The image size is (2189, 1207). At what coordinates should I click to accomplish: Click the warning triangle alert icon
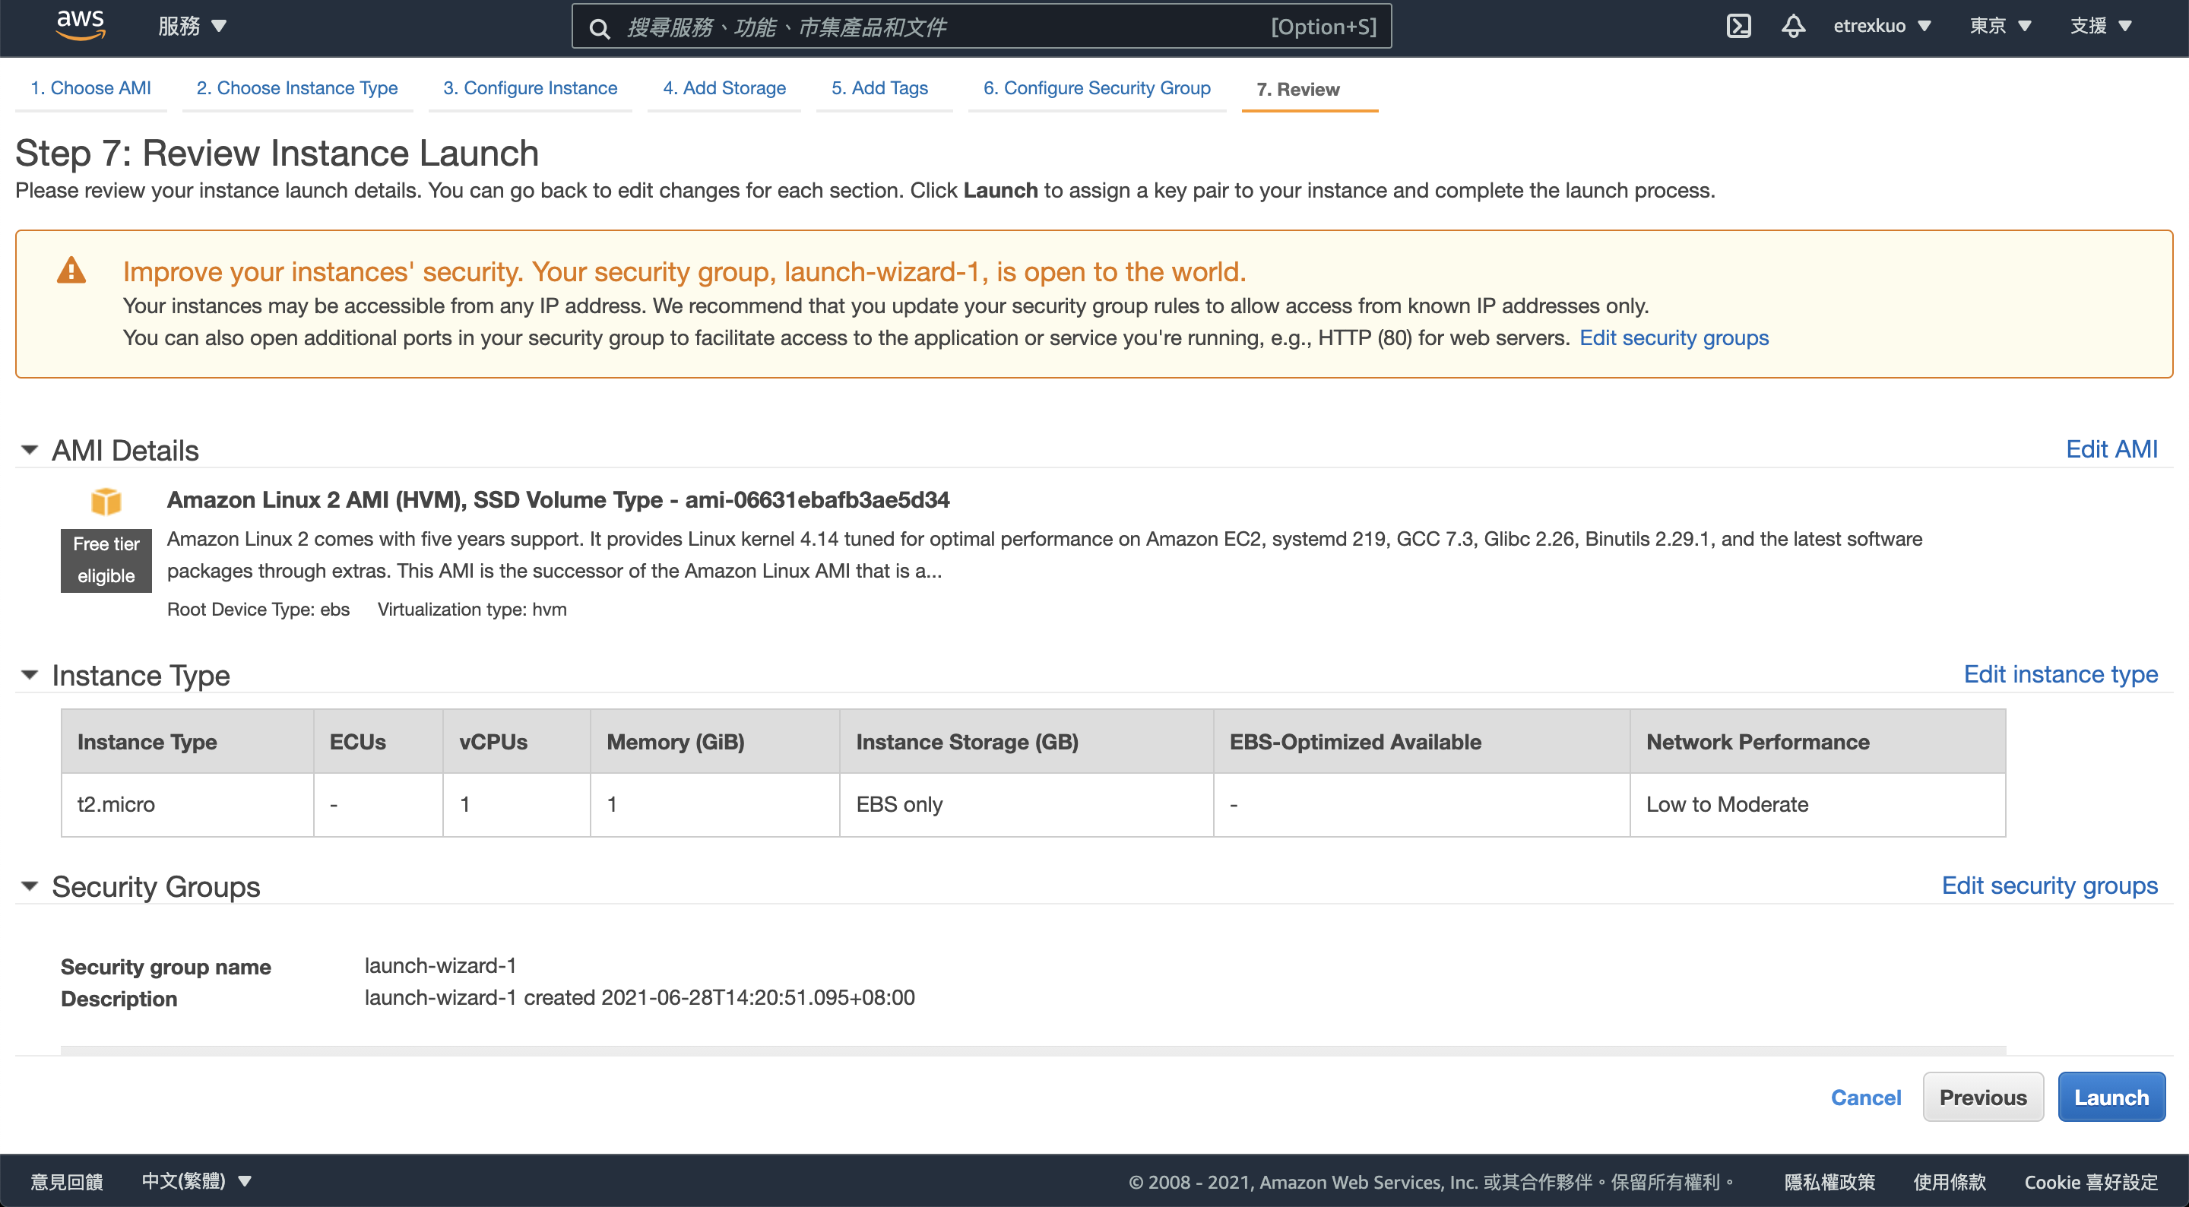click(x=71, y=271)
